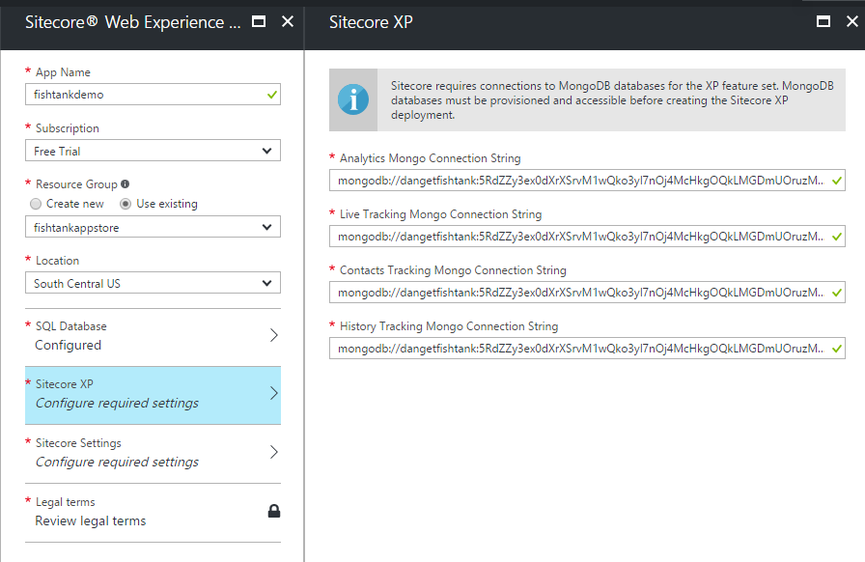
Task: Click the History Tracking Mongo Connection String label
Action: (449, 326)
